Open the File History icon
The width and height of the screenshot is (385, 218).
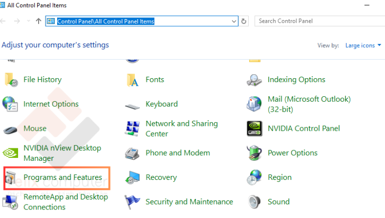(x=11, y=80)
